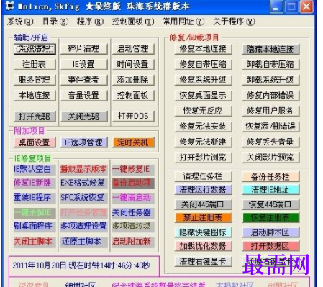Click the 关闭445端口 button
This screenshot has height=287, width=323.
pyautogui.click(x=203, y=204)
